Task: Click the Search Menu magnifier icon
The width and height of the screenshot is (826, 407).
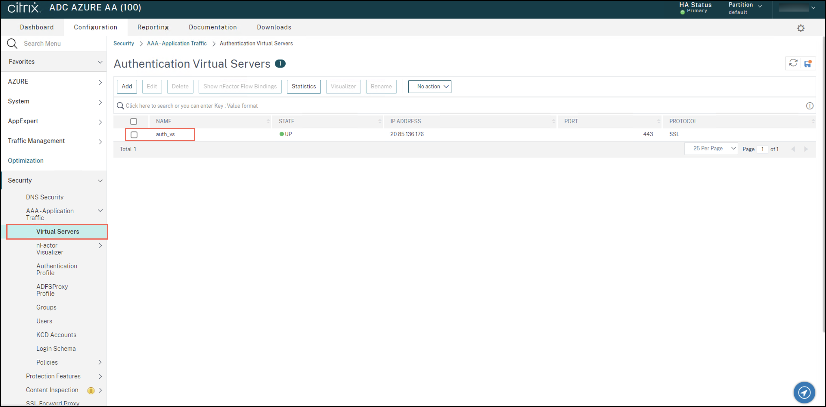Action: point(12,44)
